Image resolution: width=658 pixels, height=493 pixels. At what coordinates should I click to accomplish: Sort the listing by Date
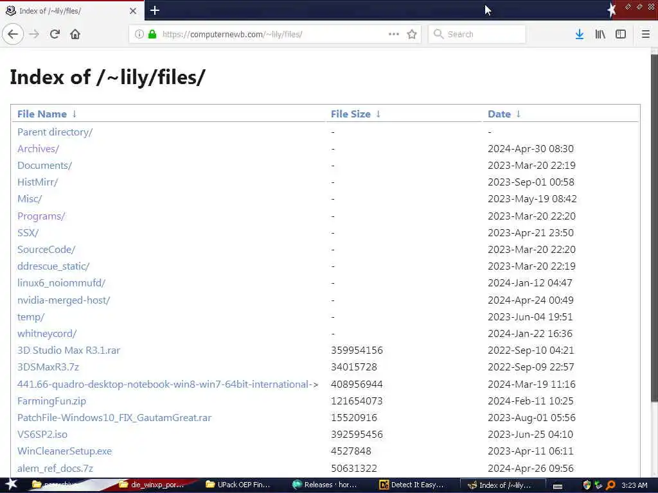pyautogui.click(x=499, y=114)
